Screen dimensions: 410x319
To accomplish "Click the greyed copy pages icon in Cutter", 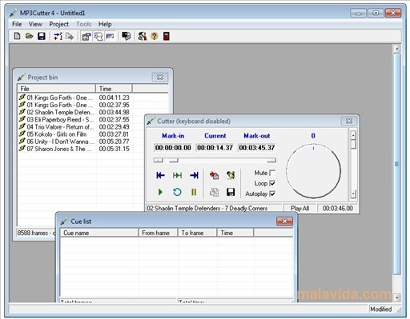I will pos(214,192).
